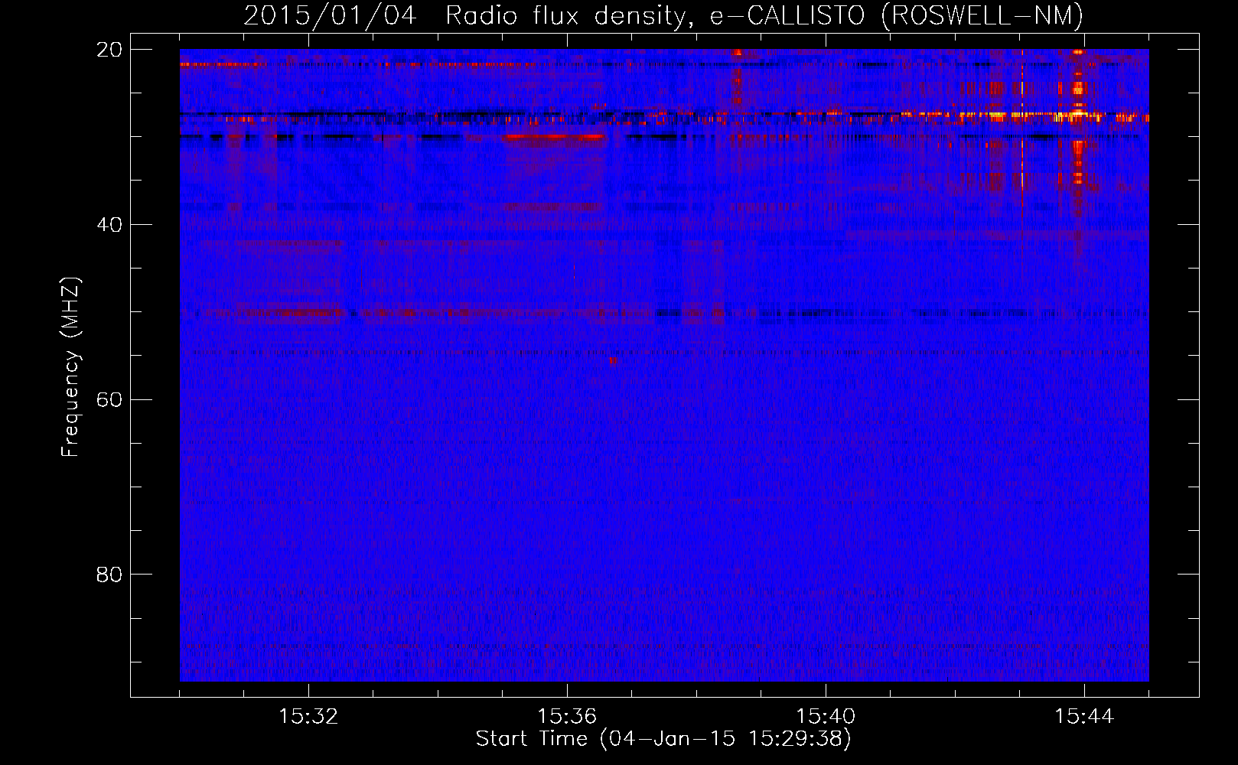Click the 20 MHz frequency tick label
Screen dimensions: 1238x765
pyautogui.click(x=109, y=50)
